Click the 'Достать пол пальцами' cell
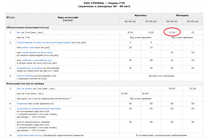This screenshot has height=138, width=208. [161, 76]
